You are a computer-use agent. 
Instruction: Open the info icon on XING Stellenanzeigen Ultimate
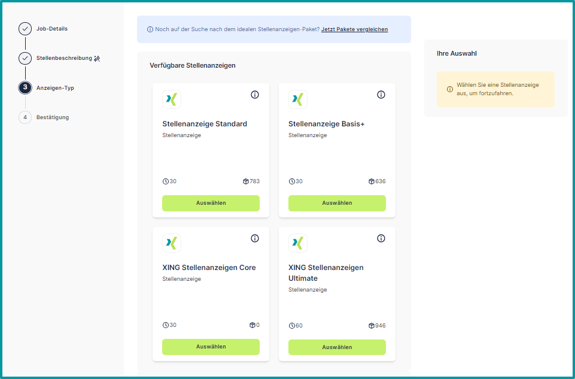pyautogui.click(x=381, y=238)
